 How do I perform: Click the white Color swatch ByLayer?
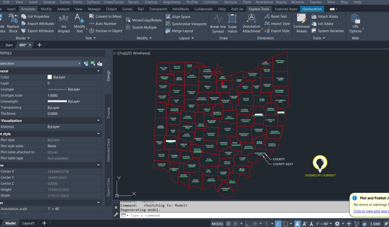coord(49,77)
